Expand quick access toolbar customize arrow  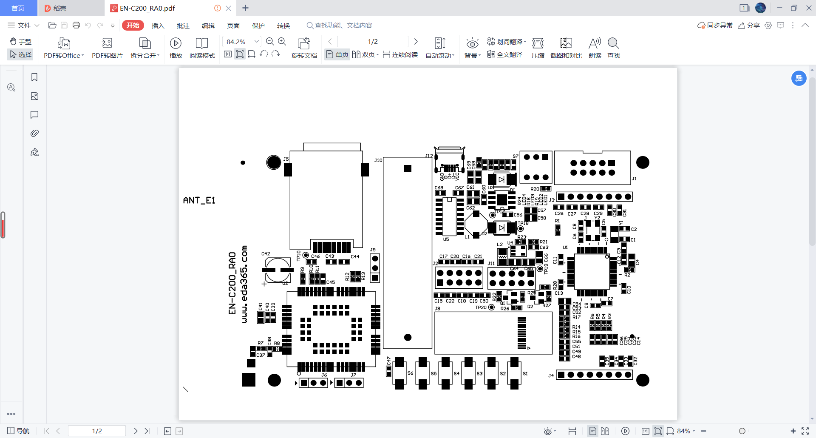click(x=113, y=25)
